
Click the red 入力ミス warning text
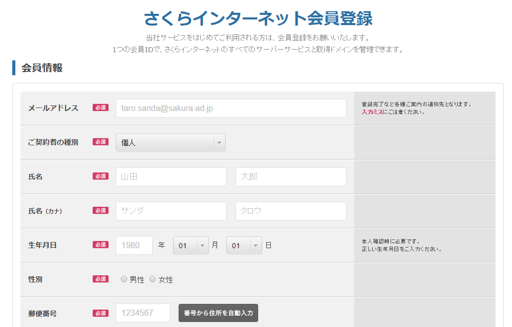point(372,112)
